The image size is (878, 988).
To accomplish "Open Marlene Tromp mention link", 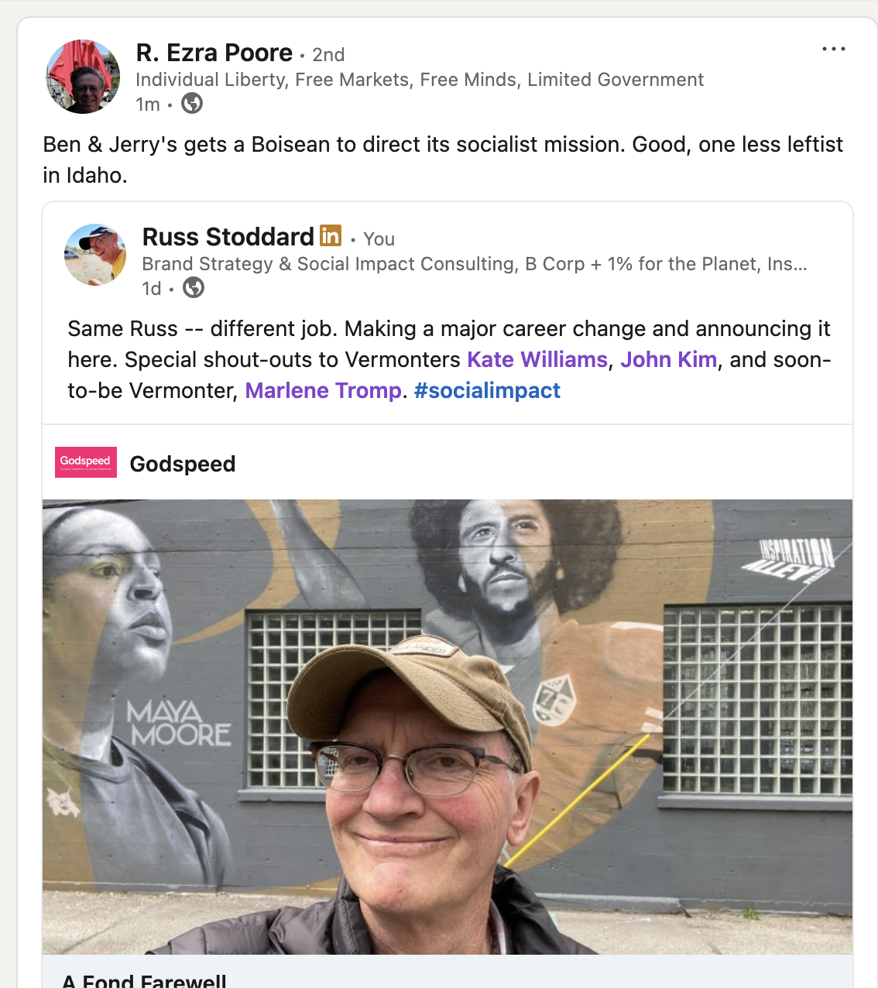I will tap(324, 390).
